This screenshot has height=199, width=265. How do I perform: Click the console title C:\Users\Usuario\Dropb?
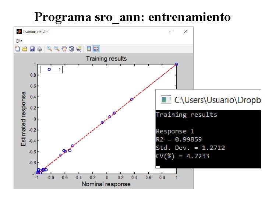click(218, 100)
